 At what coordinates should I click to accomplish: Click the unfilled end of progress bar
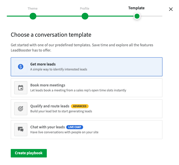pos(151,16)
